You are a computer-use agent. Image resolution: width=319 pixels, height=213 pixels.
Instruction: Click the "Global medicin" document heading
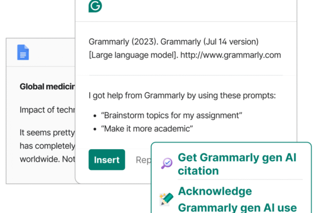coord(47,86)
